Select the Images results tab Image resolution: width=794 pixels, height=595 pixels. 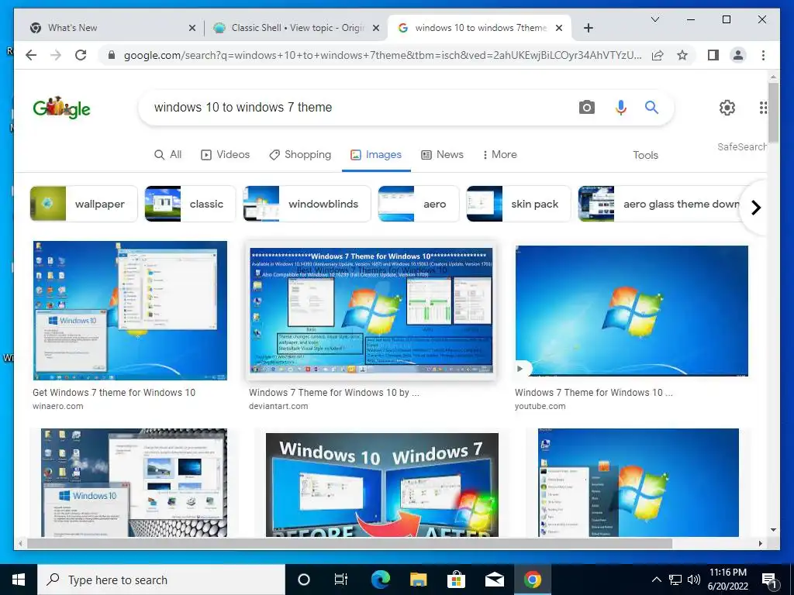pos(376,155)
